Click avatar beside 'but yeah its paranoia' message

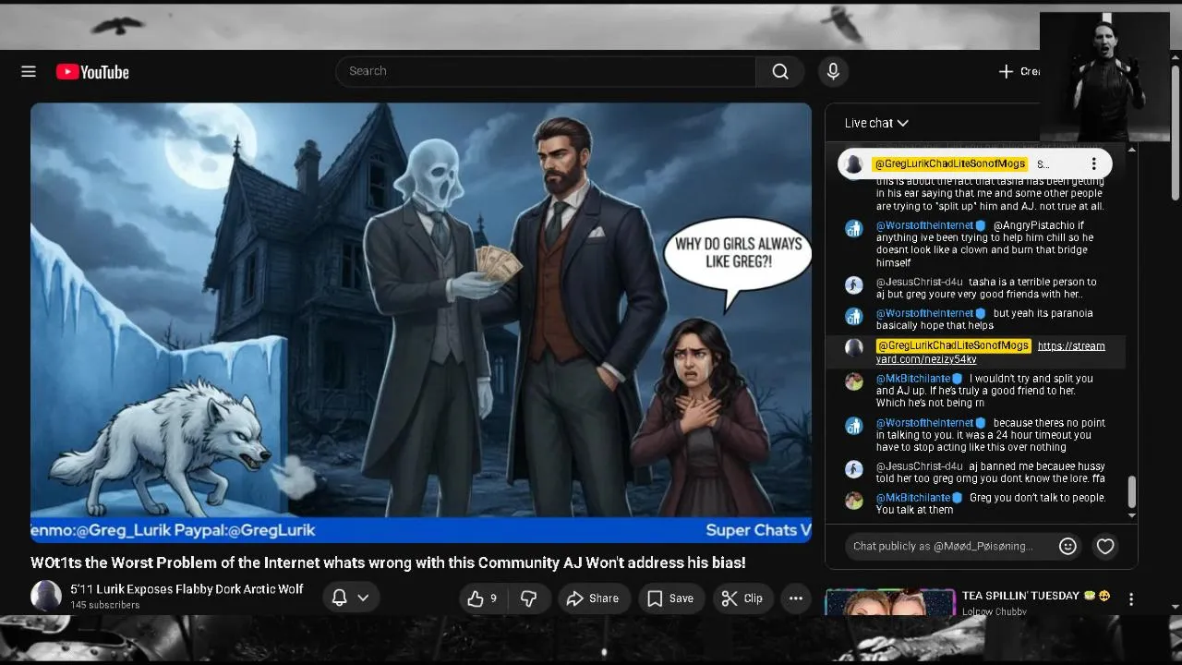tap(854, 316)
